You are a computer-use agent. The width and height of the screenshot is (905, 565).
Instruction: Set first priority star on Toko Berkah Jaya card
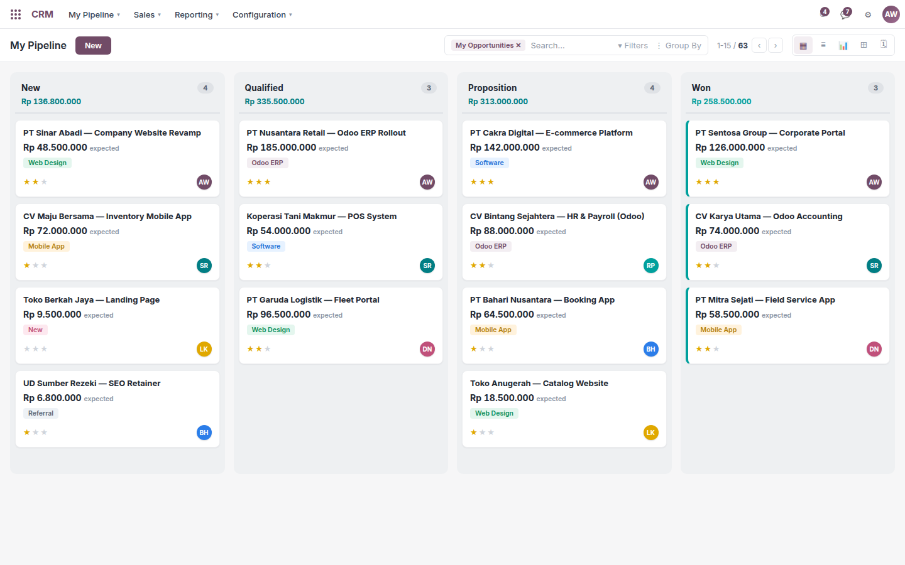[27, 349]
